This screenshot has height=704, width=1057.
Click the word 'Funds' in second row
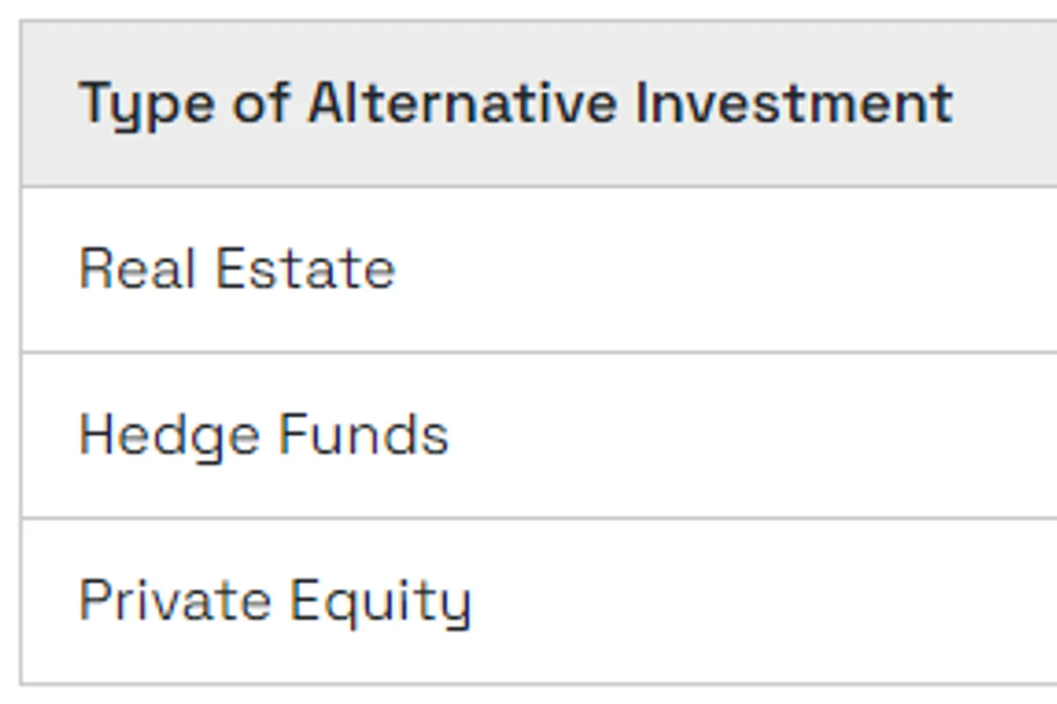pos(364,435)
